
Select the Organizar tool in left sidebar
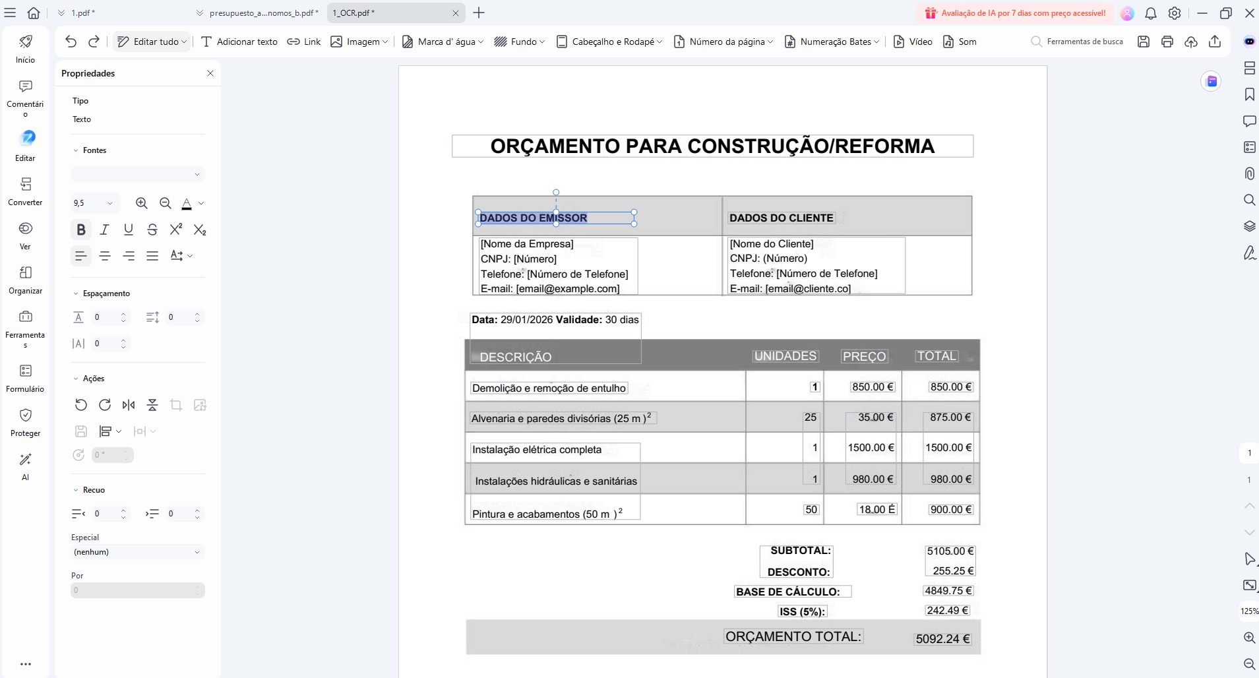(25, 278)
